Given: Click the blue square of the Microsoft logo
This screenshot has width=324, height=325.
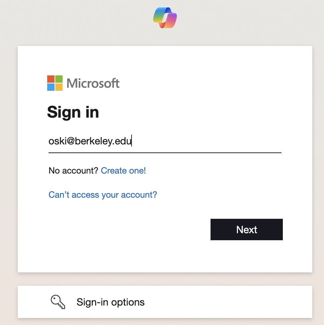Looking at the screenshot, I should pos(51,87).
